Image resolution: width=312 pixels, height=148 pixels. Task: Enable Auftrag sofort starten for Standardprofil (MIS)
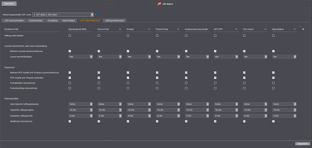(x=70, y=36)
